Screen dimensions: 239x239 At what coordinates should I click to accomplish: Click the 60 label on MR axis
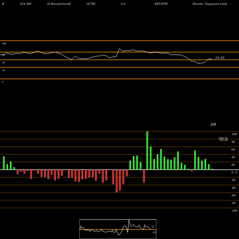point(233,150)
